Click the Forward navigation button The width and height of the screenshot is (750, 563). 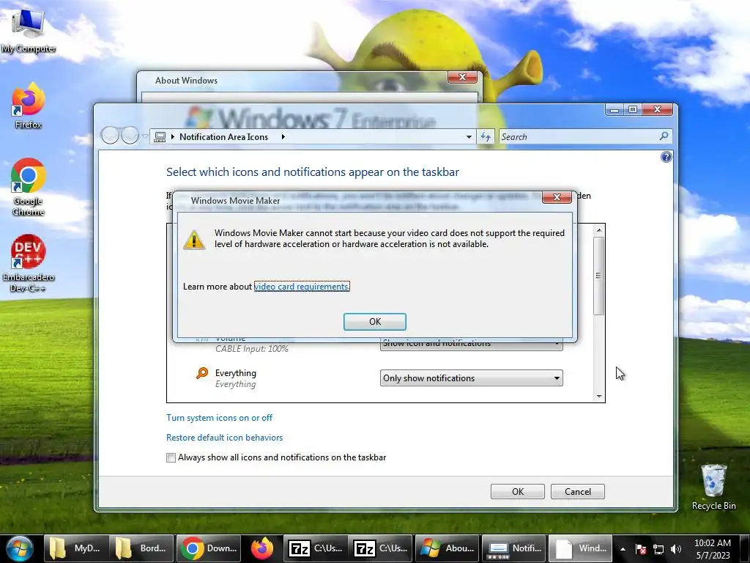coord(130,136)
